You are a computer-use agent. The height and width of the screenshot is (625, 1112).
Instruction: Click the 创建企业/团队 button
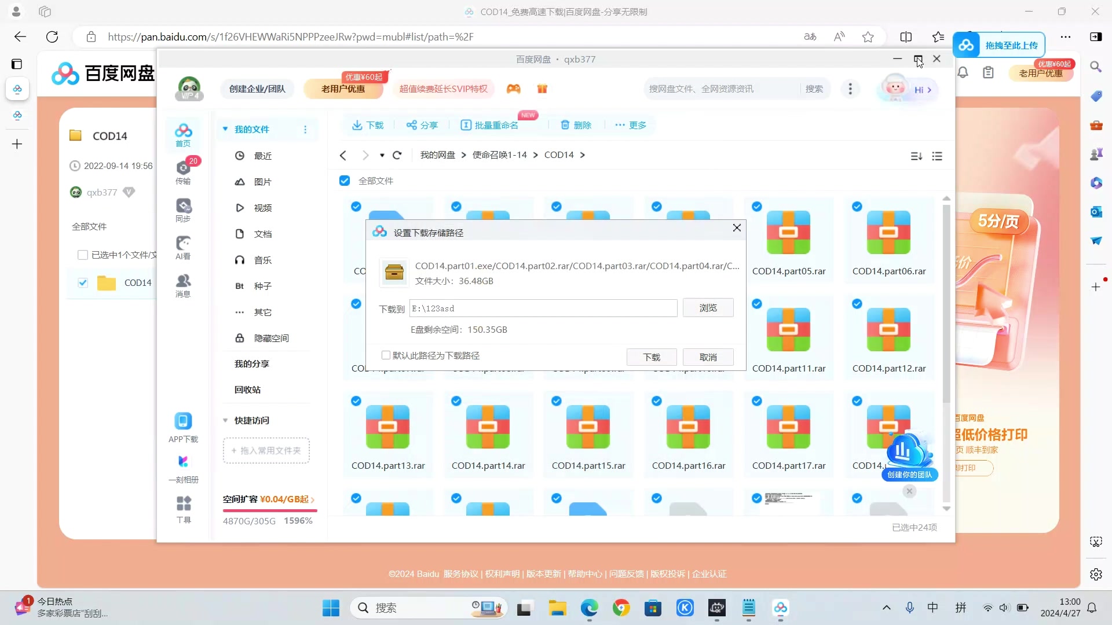click(x=257, y=89)
